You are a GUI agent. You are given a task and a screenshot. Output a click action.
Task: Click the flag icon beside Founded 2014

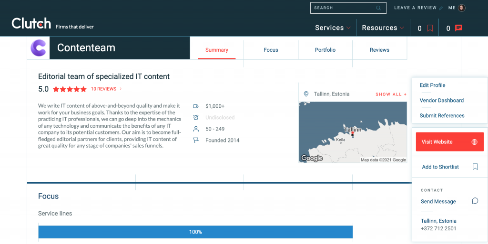(x=196, y=140)
